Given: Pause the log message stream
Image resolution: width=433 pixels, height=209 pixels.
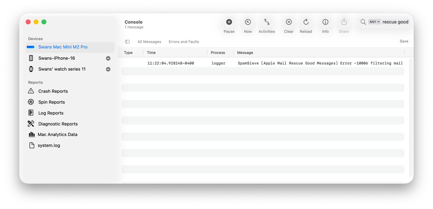Looking at the screenshot, I should coord(229,22).
